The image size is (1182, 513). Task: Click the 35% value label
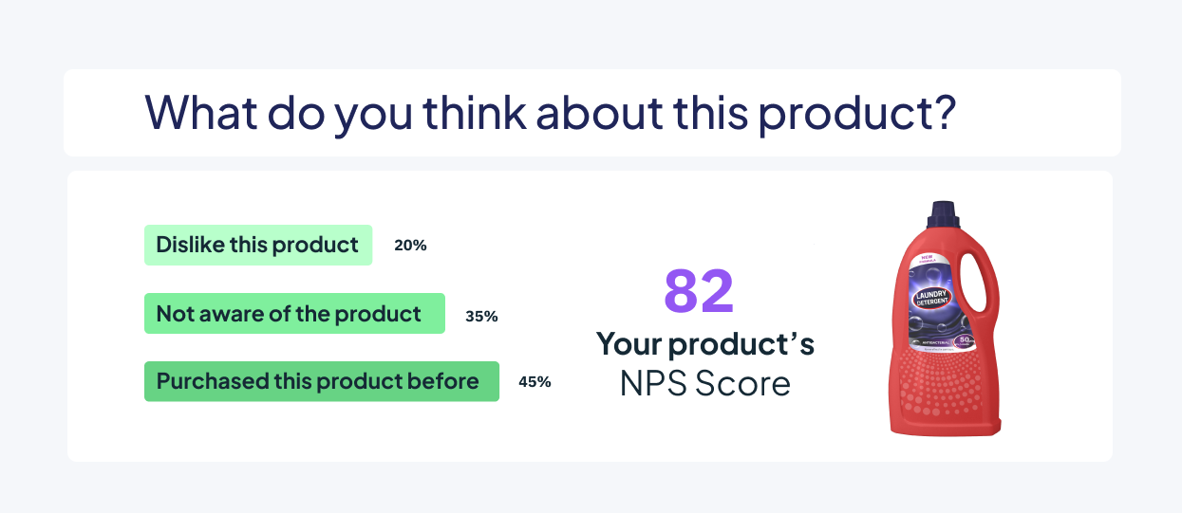click(x=481, y=316)
